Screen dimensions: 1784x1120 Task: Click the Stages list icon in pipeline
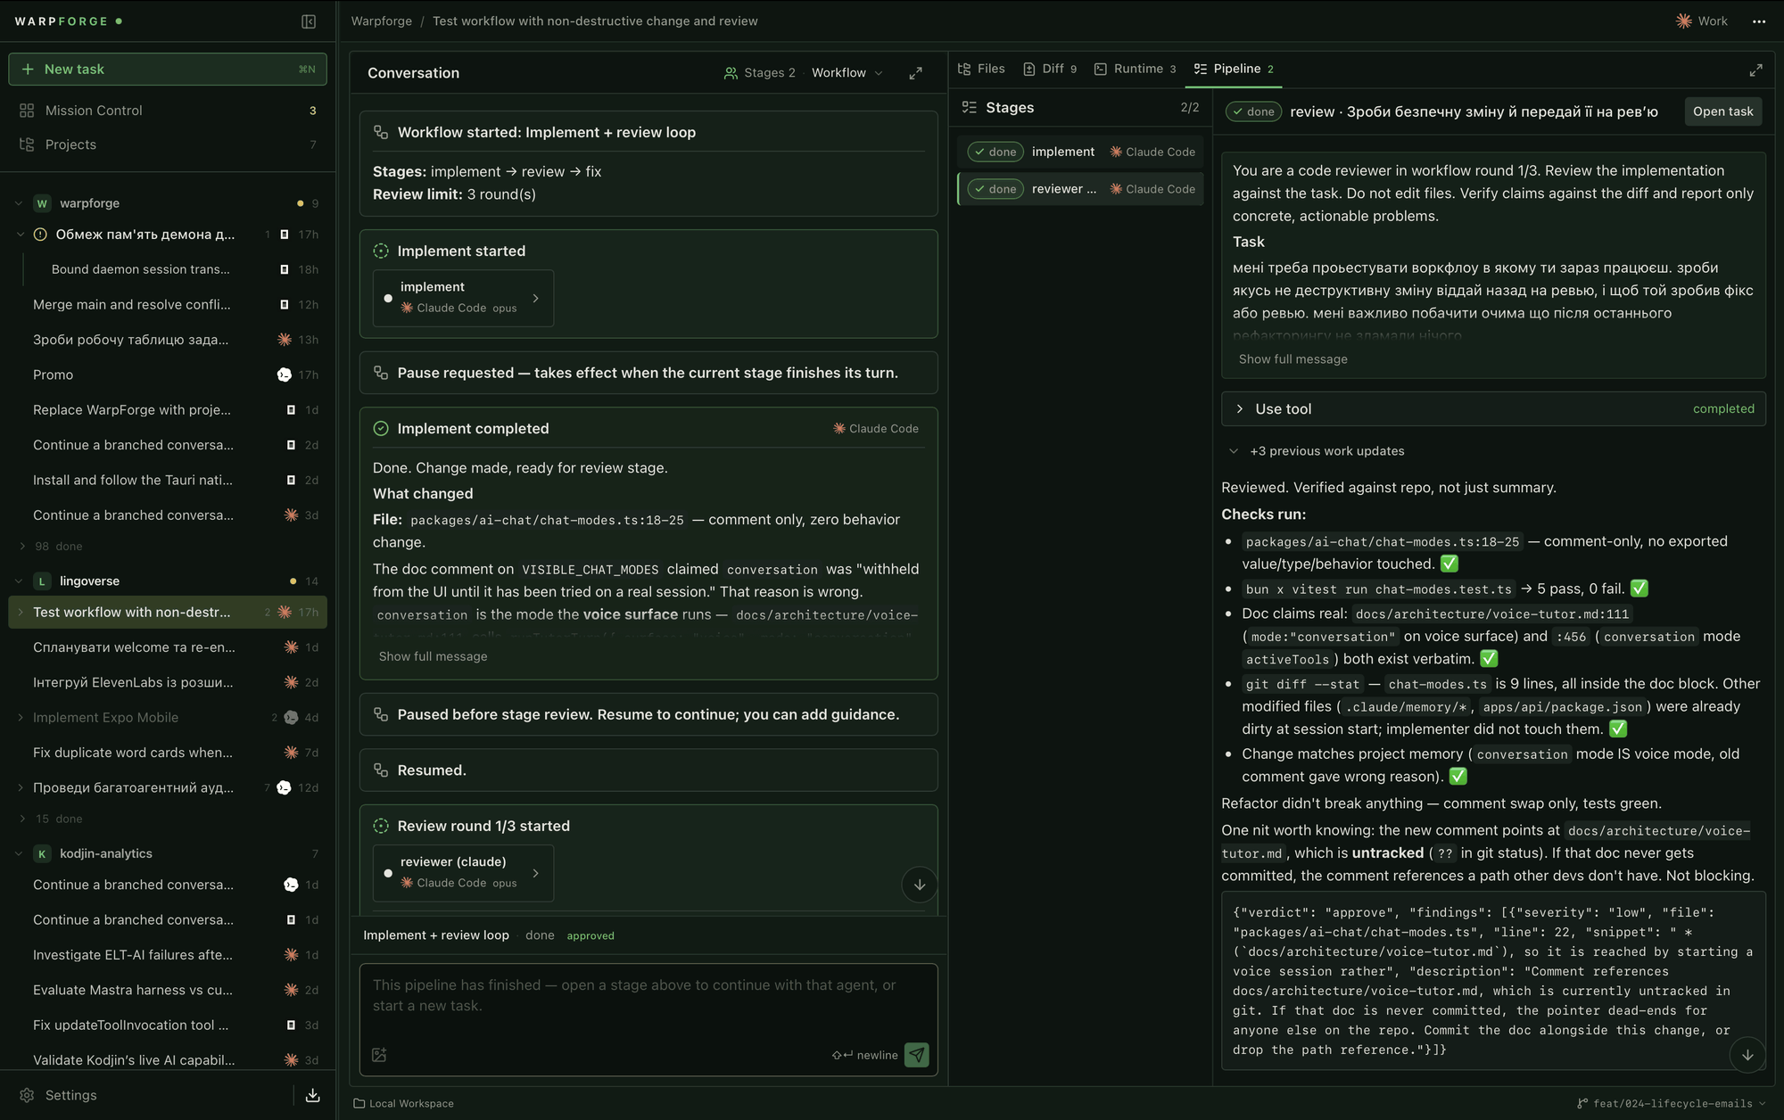pyautogui.click(x=970, y=108)
